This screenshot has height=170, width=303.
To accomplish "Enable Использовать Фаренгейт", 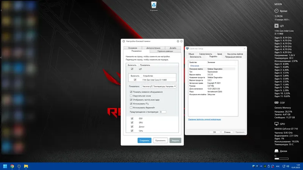I will [x=131, y=108].
